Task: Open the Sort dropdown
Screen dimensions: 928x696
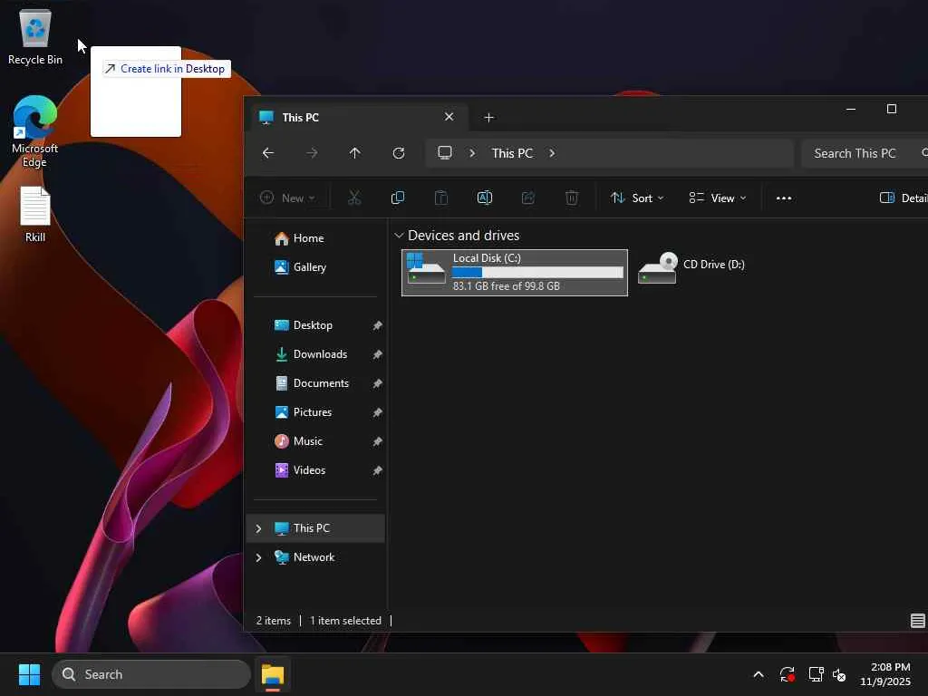Action: click(637, 198)
